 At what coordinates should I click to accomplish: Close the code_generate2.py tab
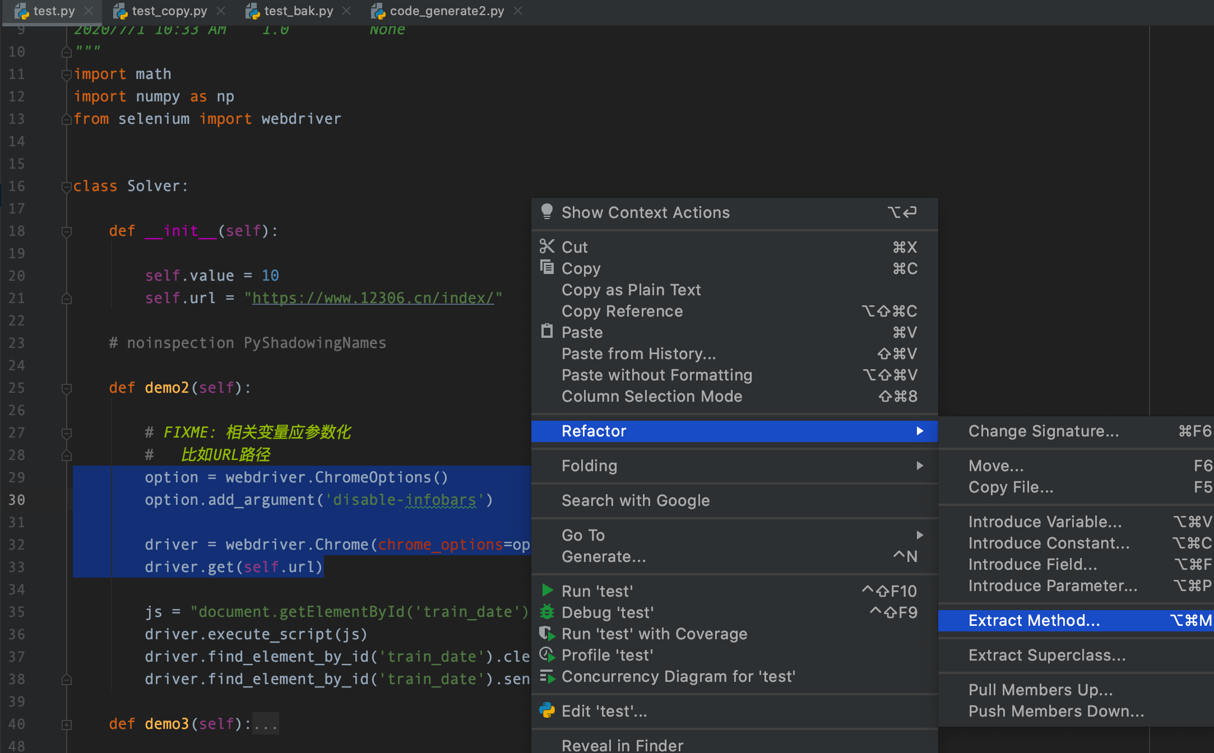518,11
